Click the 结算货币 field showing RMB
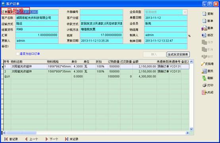Screen dimensions: 220x143 [x=37, y=29]
